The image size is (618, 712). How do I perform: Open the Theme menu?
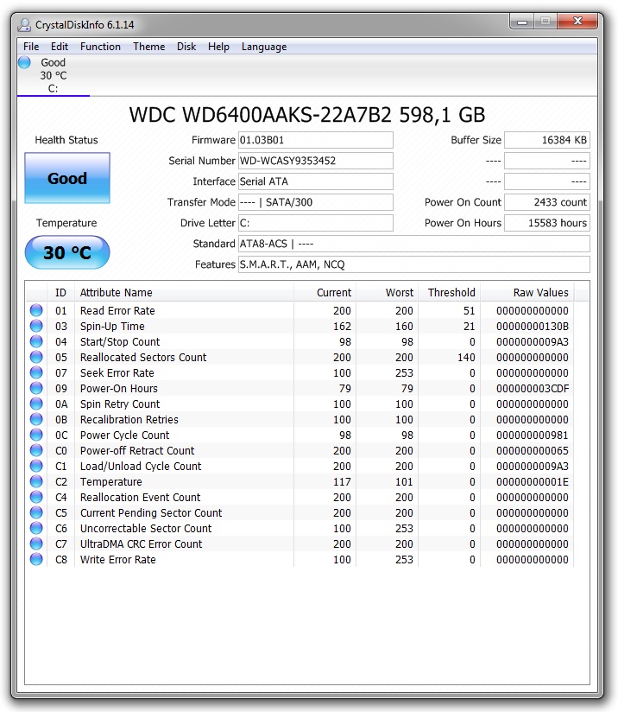click(x=148, y=47)
